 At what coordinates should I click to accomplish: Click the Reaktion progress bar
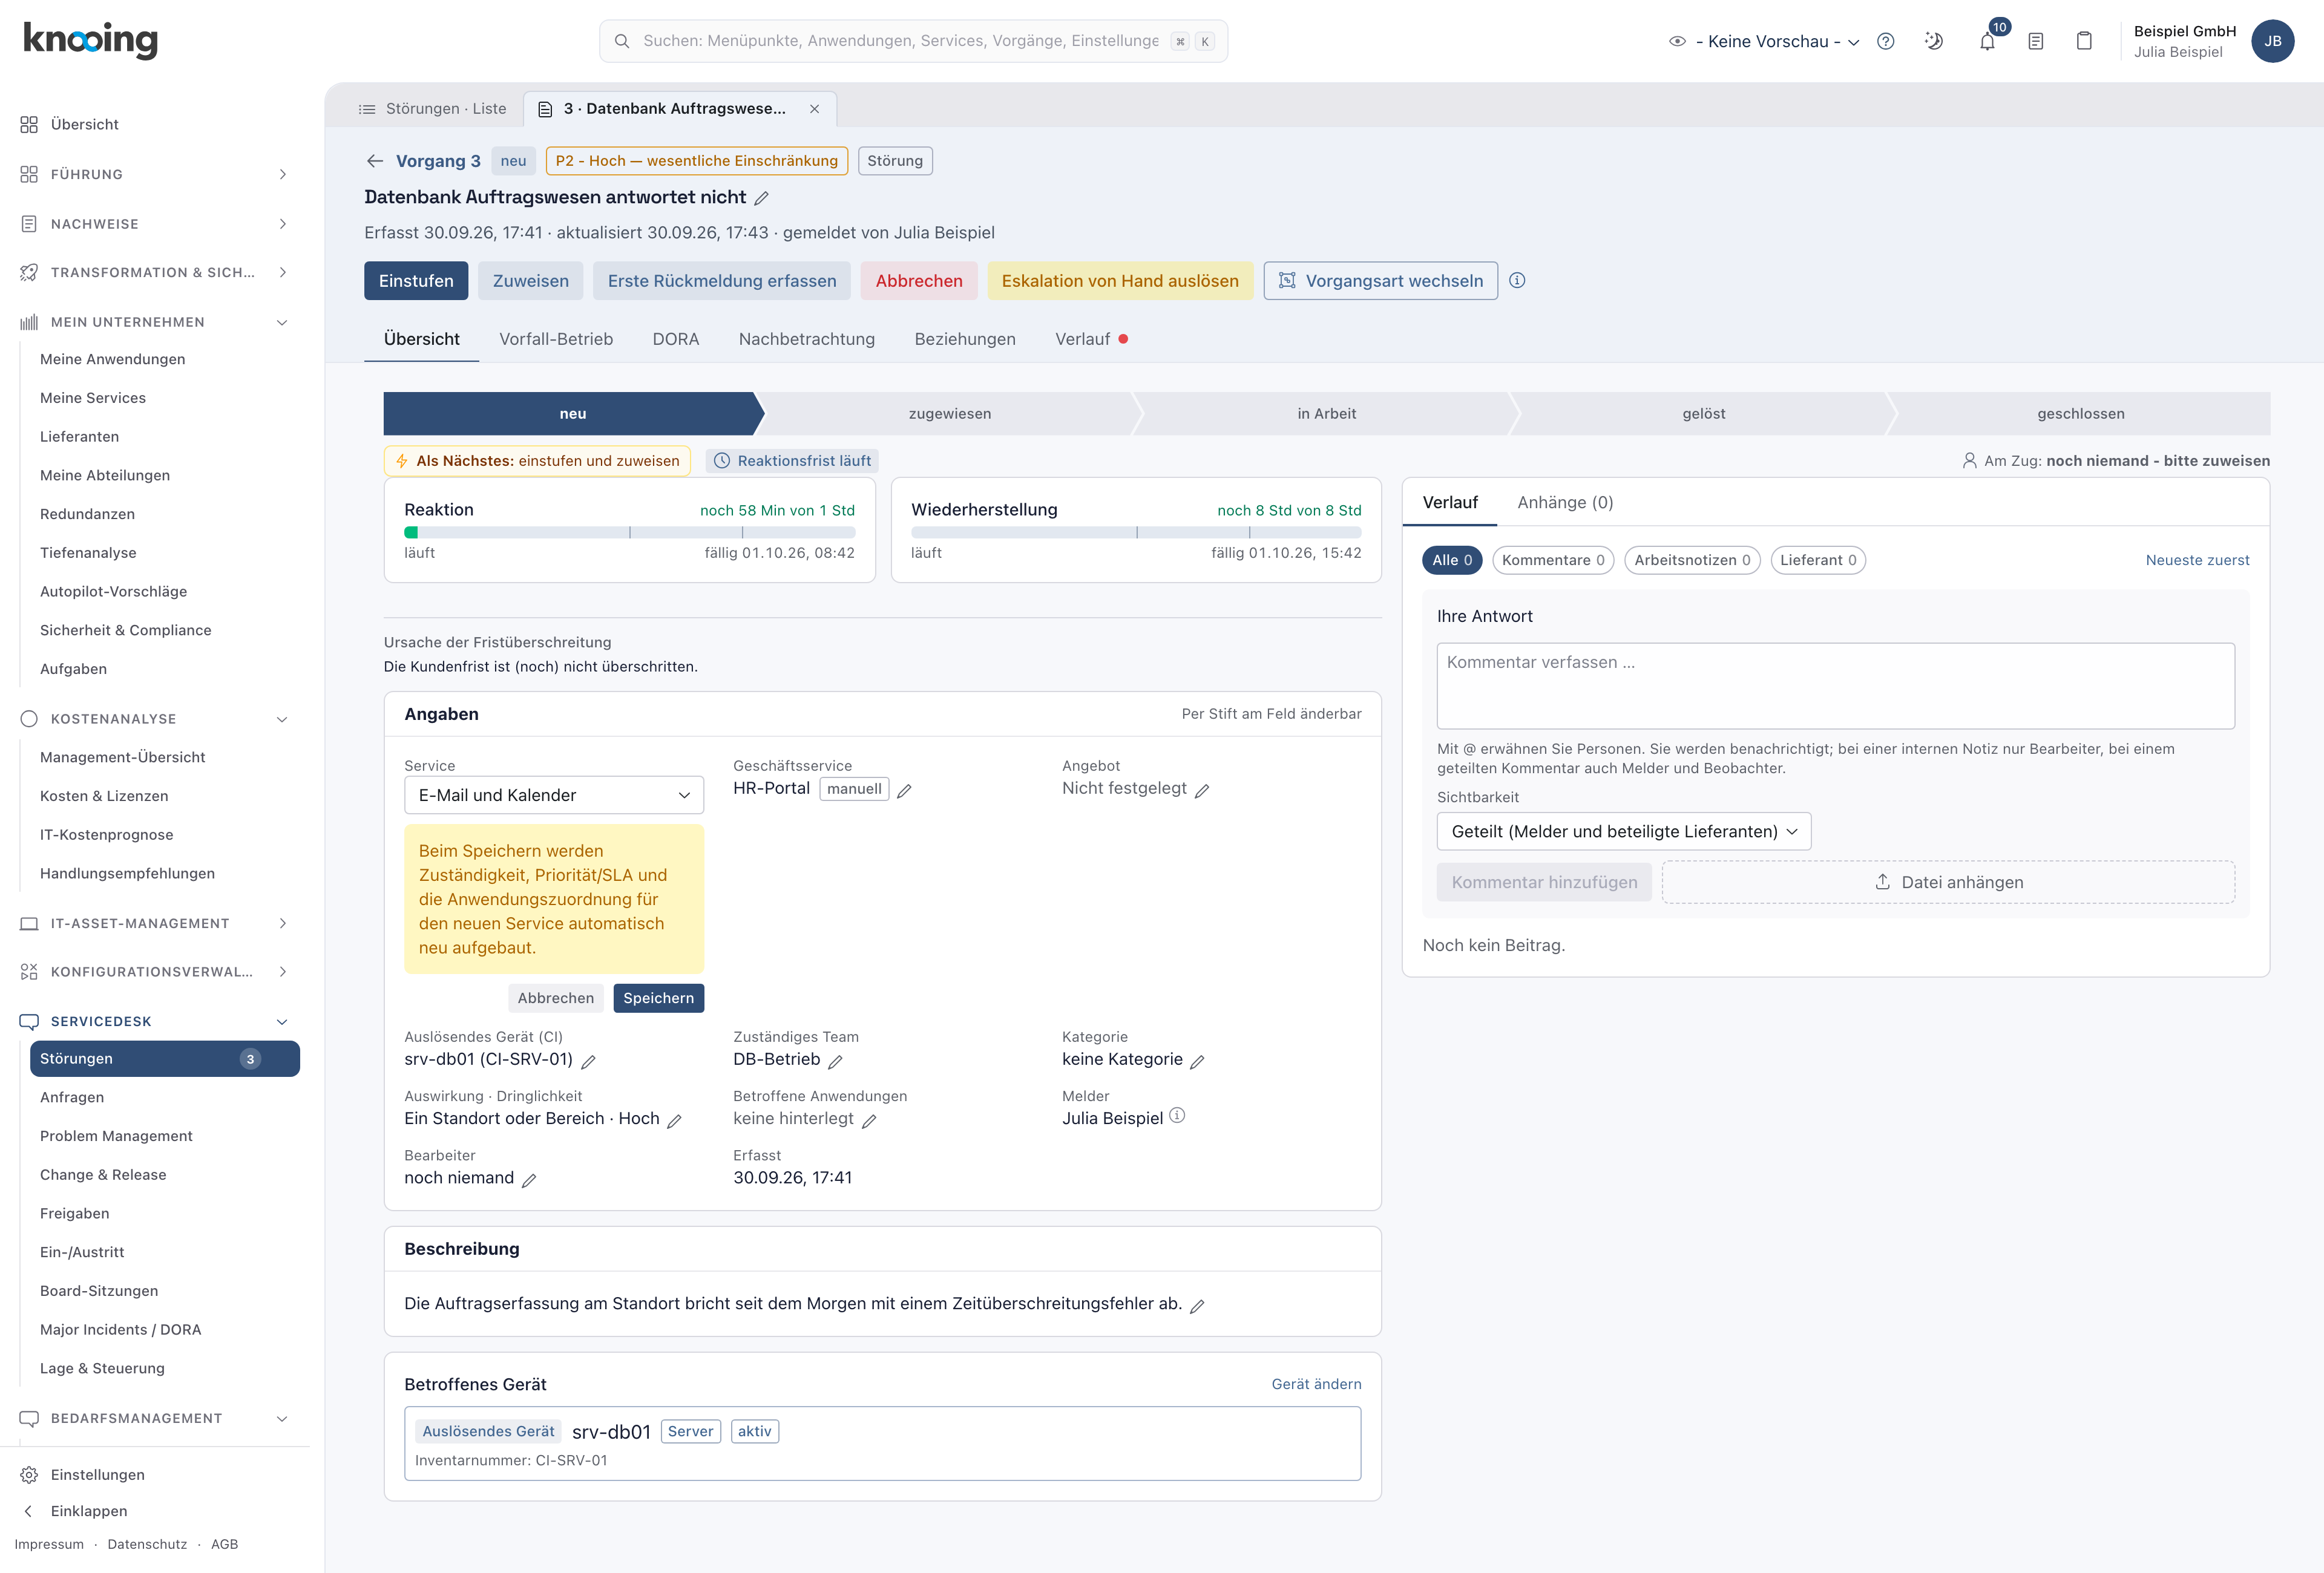point(629,532)
